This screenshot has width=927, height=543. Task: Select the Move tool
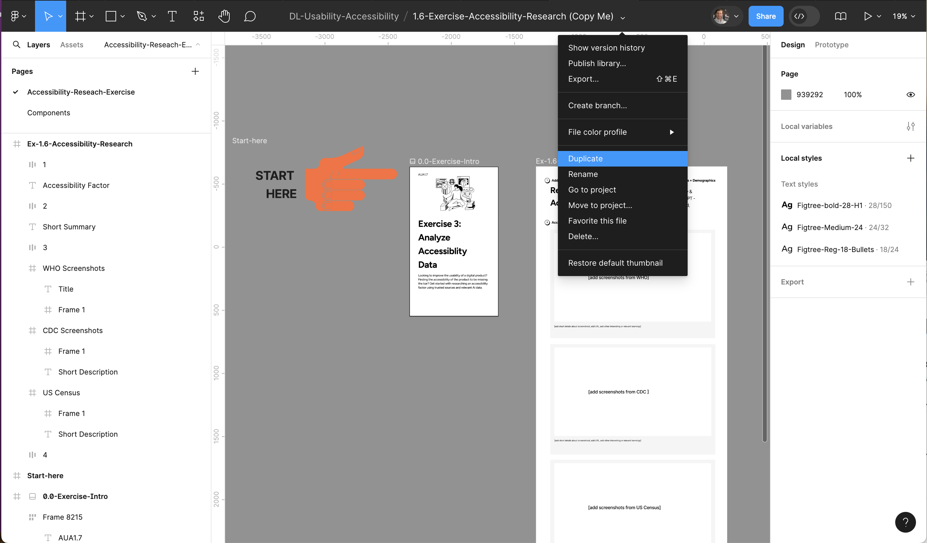tap(48, 16)
